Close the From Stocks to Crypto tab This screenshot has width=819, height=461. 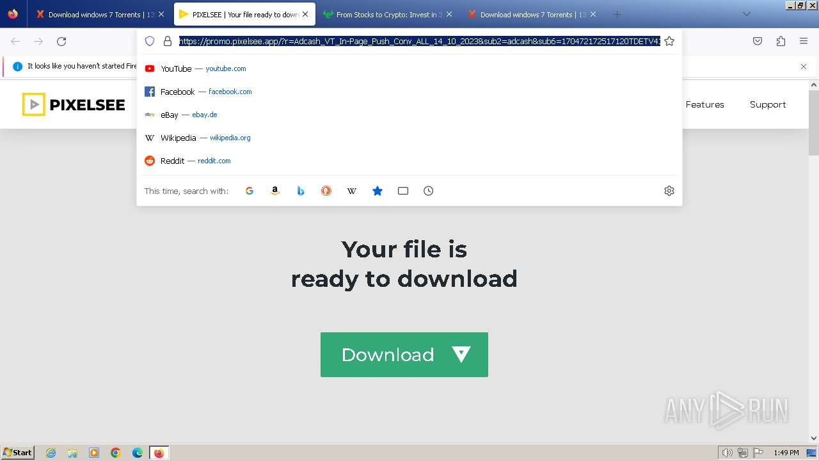449,14
